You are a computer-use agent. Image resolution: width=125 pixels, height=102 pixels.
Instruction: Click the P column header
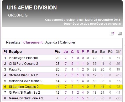point(83,52)
